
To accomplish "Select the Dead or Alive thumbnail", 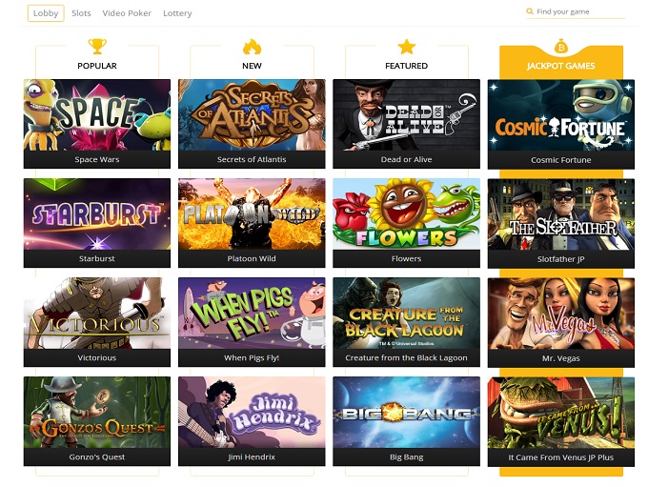I will tap(406, 115).
